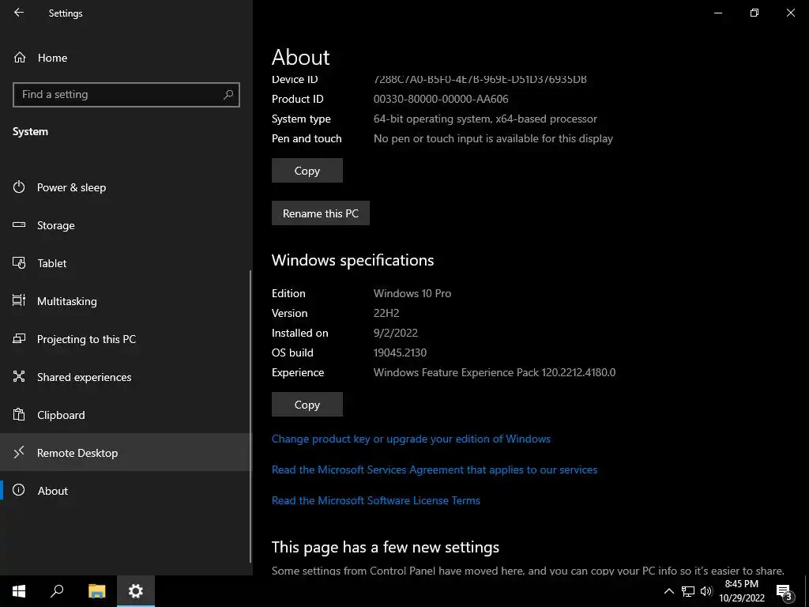Click the Remote Desktop icon

click(x=19, y=453)
